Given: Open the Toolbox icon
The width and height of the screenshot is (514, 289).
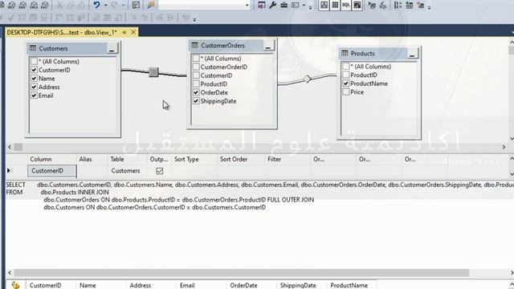Looking at the screenshot, I should tap(284, 5).
